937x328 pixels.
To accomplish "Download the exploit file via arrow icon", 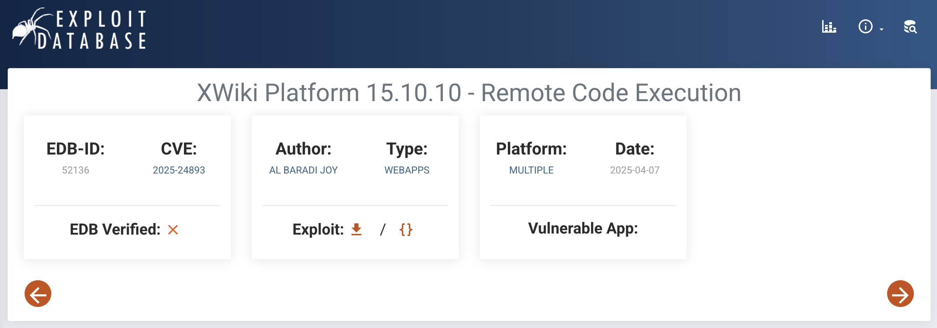I will point(356,229).
